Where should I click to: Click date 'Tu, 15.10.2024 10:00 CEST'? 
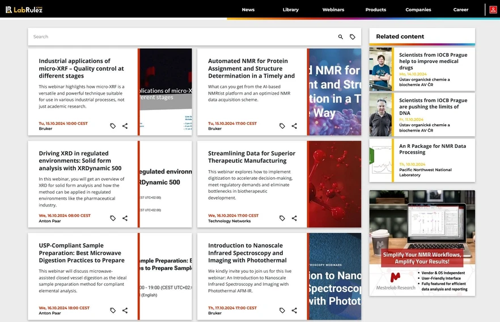tap(63, 124)
